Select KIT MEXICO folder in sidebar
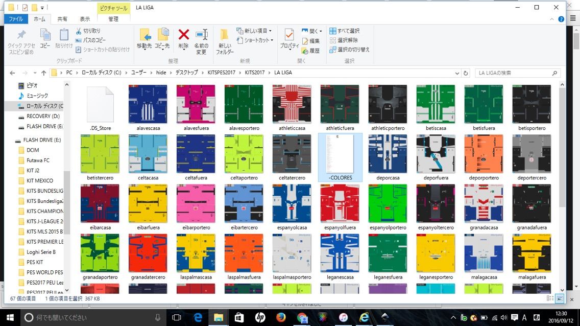580x326 pixels. 40,180
